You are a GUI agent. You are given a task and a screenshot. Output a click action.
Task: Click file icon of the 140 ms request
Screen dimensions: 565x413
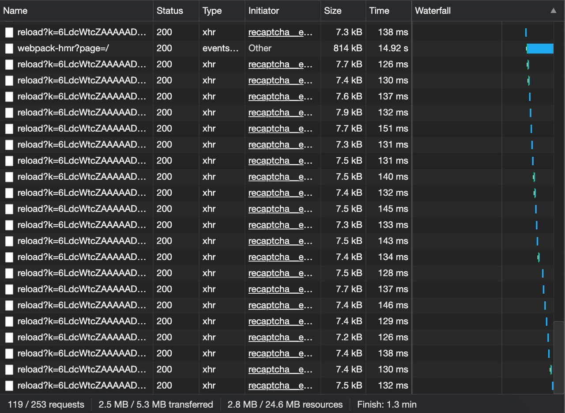click(9, 177)
